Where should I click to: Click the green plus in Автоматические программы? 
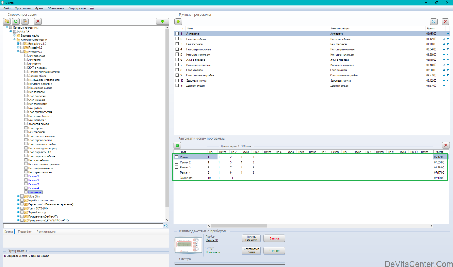click(x=178, y=145)
